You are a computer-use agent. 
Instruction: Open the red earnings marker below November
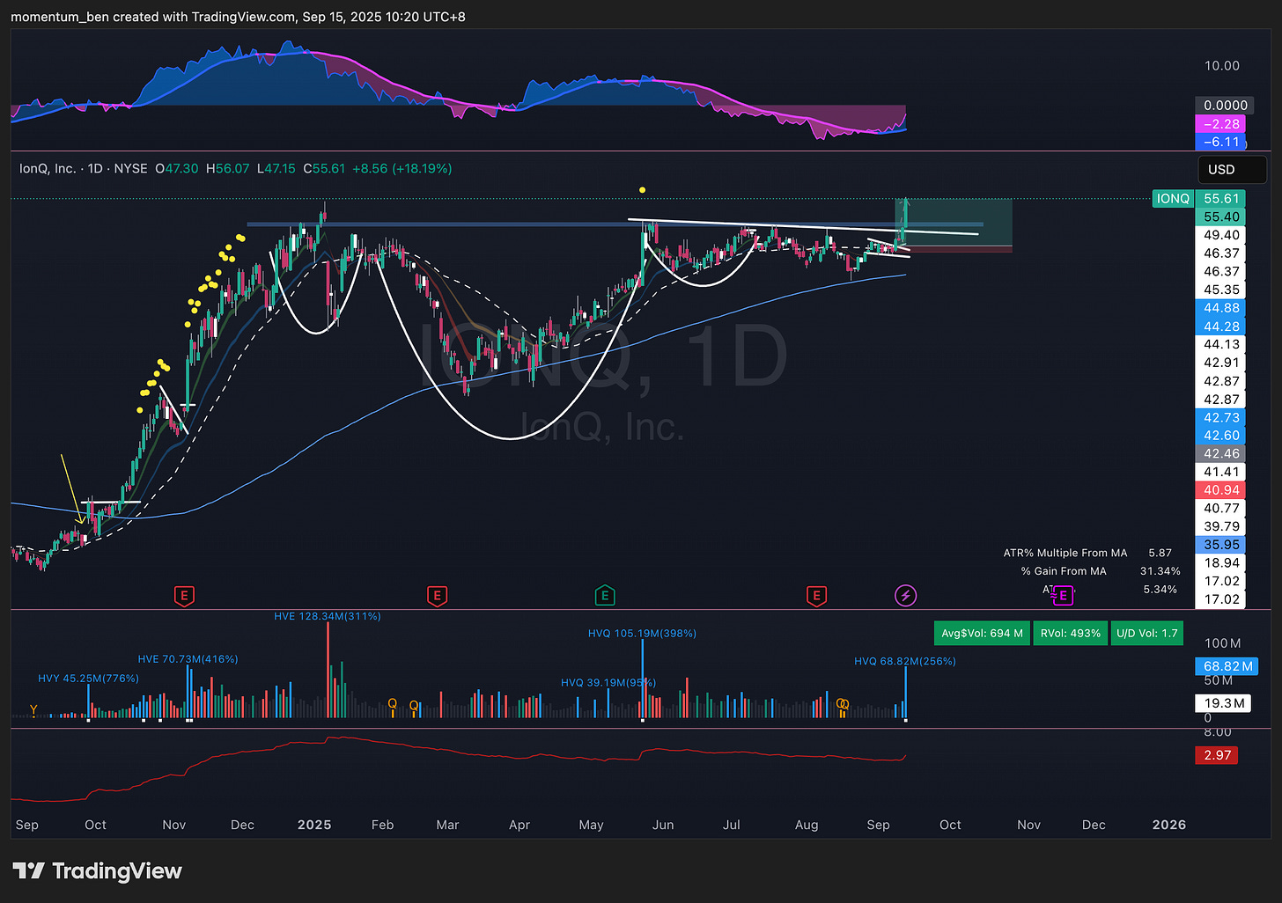184,596
